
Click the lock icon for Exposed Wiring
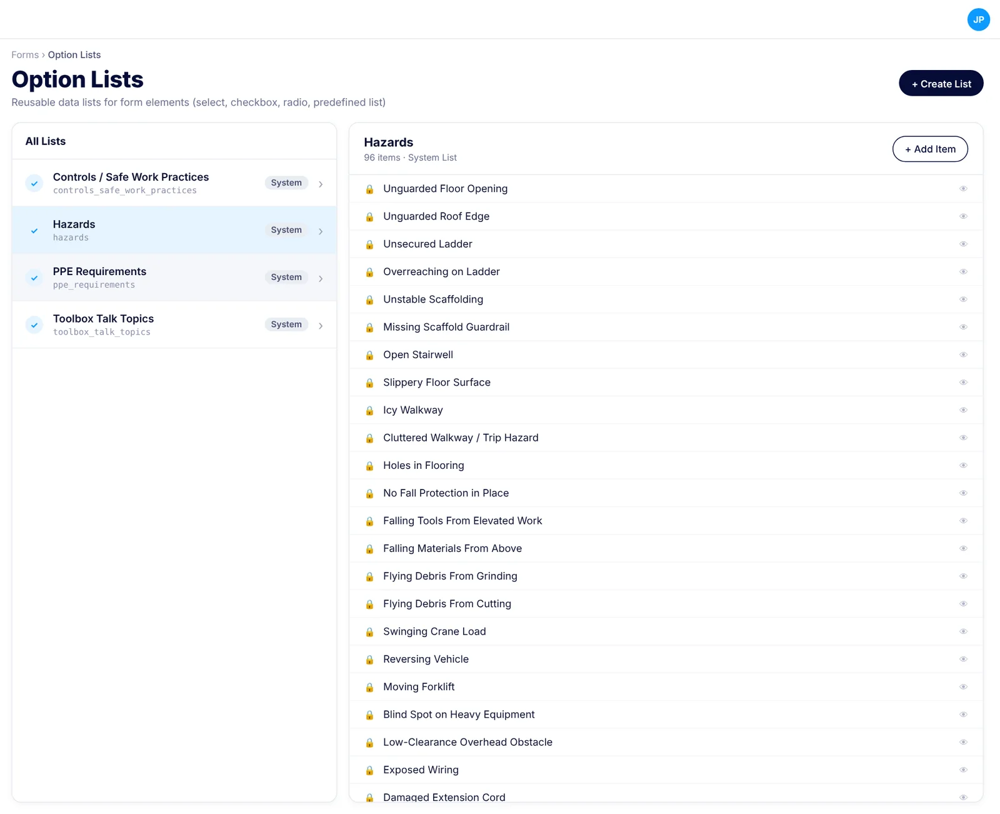(x=369, y=770)
